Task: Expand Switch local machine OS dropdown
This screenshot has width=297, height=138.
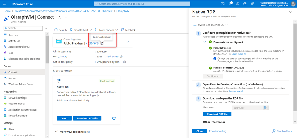Action: pos(210,25)
